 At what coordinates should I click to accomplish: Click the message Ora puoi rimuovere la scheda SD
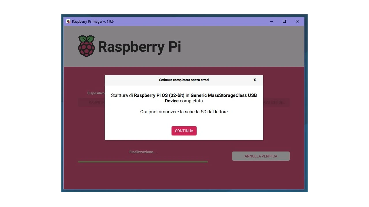click(x=184, y=112)
